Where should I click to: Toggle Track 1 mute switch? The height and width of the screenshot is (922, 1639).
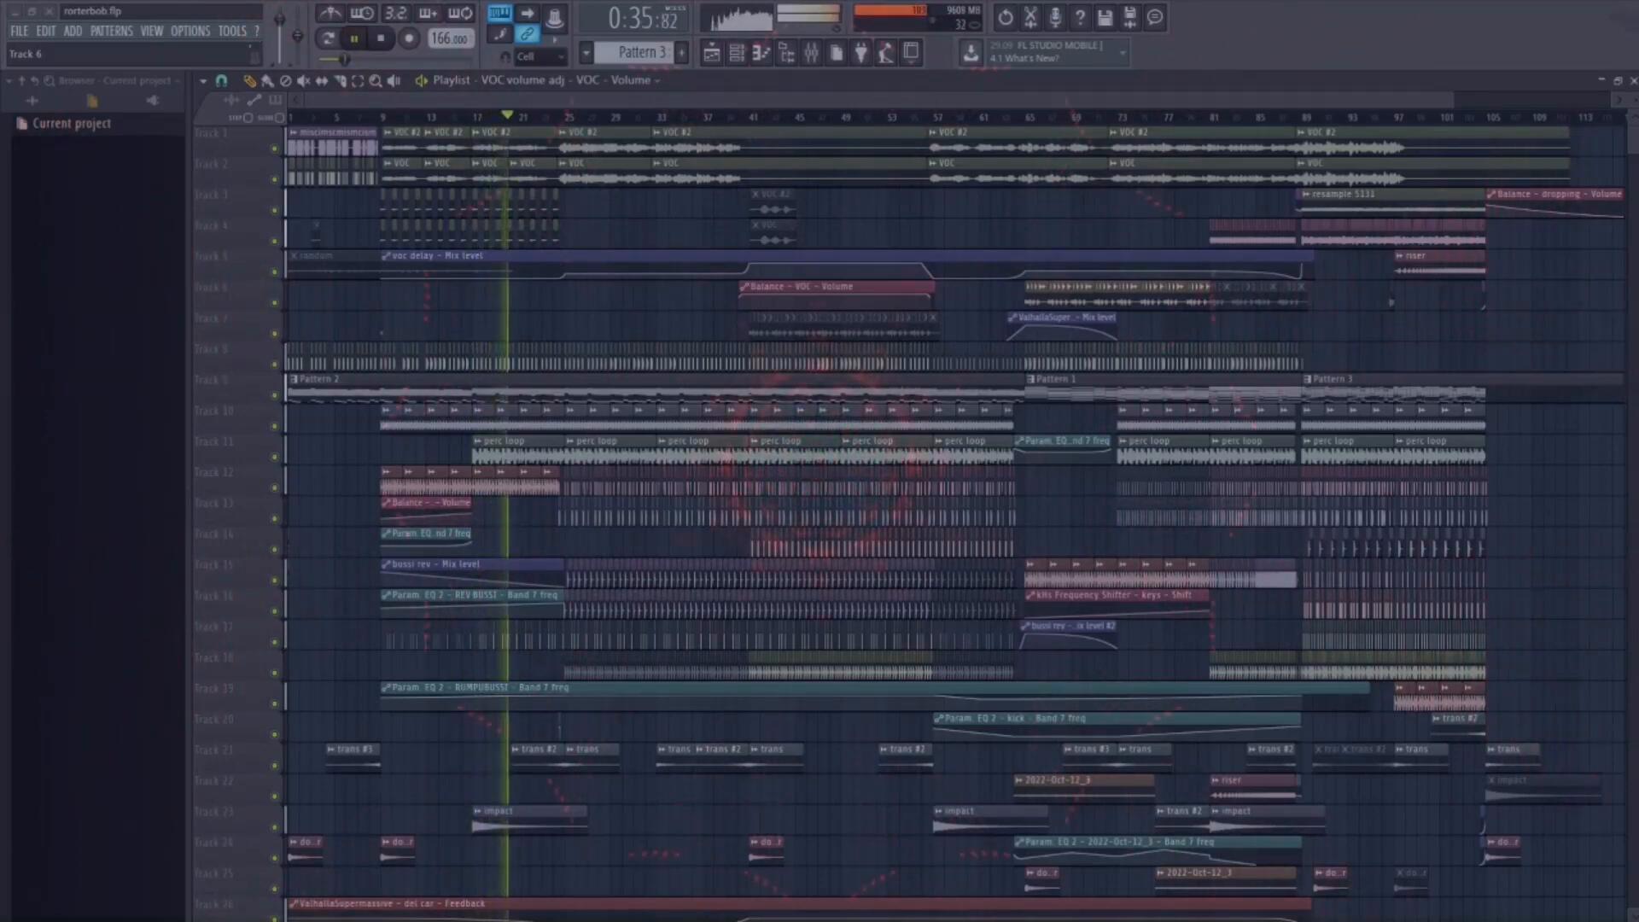[274, 149]
